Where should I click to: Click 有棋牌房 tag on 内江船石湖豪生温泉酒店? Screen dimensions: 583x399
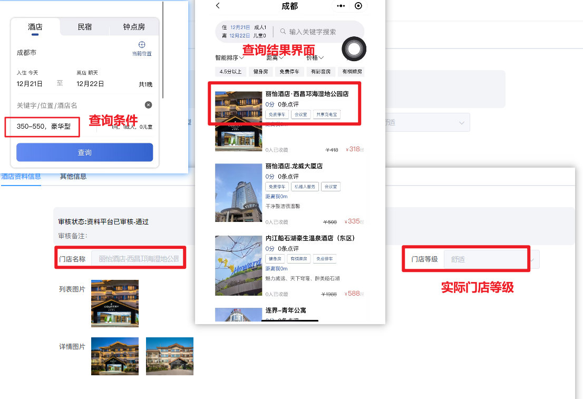coord(298,259)
